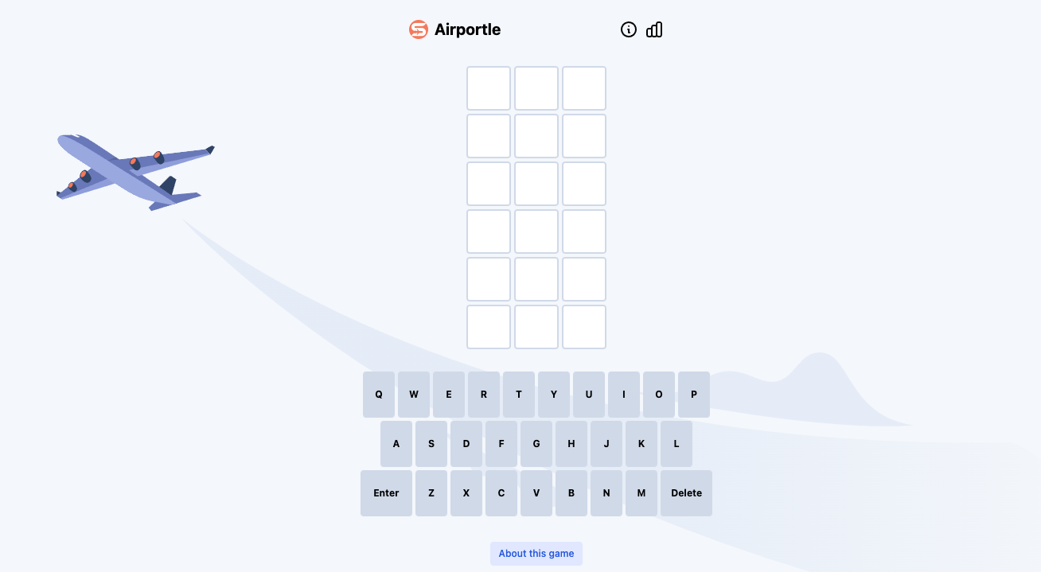
Task: Tap the letter T key
Action: 519,395
